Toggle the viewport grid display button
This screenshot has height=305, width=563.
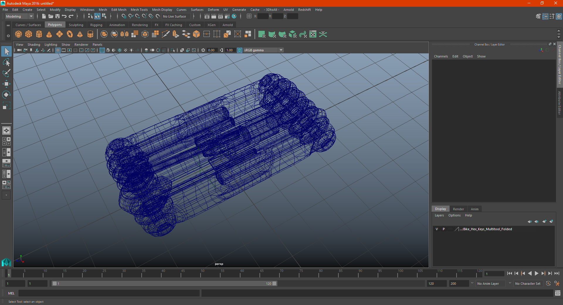pyautogui.click(x=58, y=50)
